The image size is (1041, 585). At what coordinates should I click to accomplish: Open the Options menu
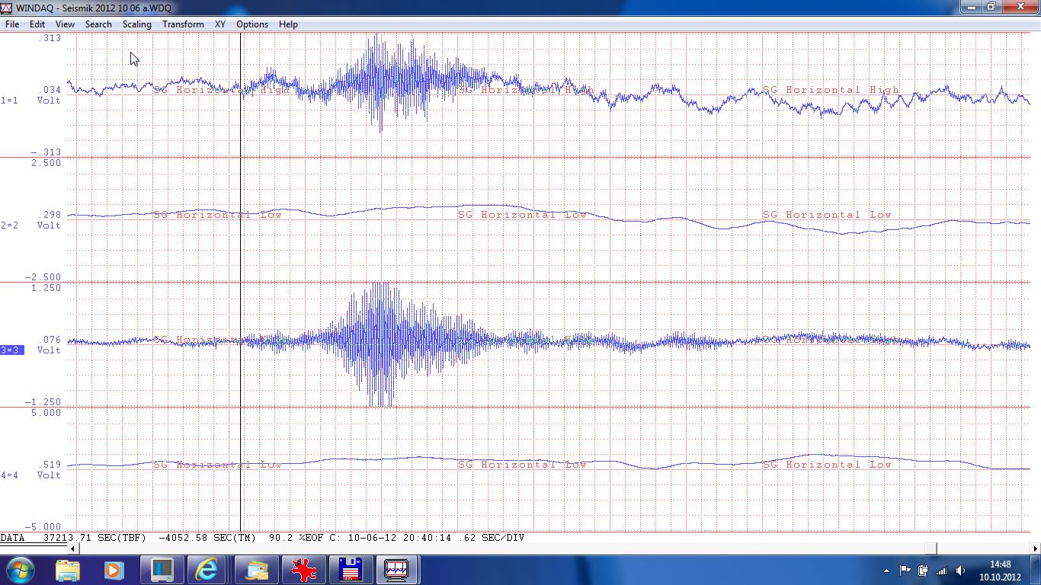252,24
